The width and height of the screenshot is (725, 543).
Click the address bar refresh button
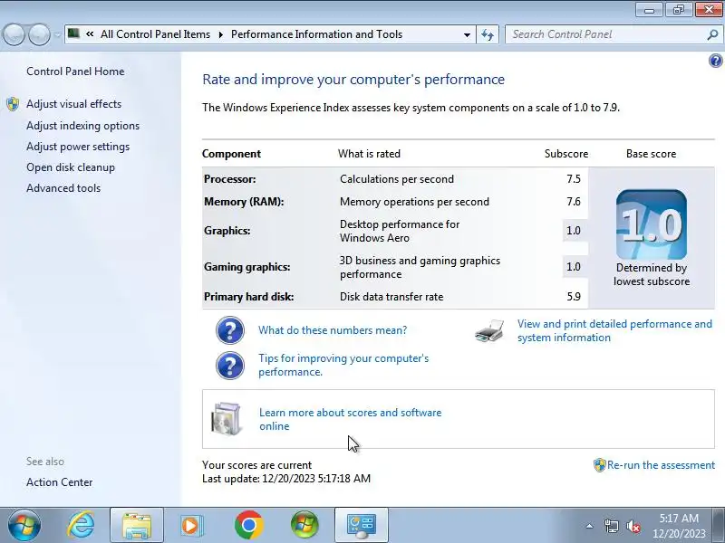[488, 34]
